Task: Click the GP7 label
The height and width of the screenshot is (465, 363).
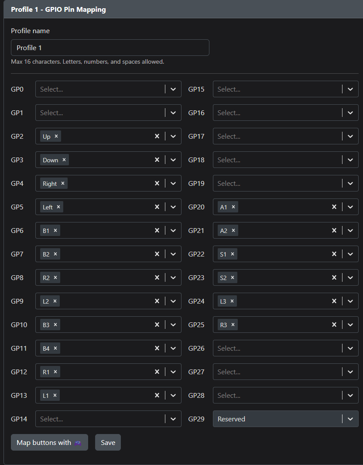Action: pyautogui.click(x=17, y=254)
